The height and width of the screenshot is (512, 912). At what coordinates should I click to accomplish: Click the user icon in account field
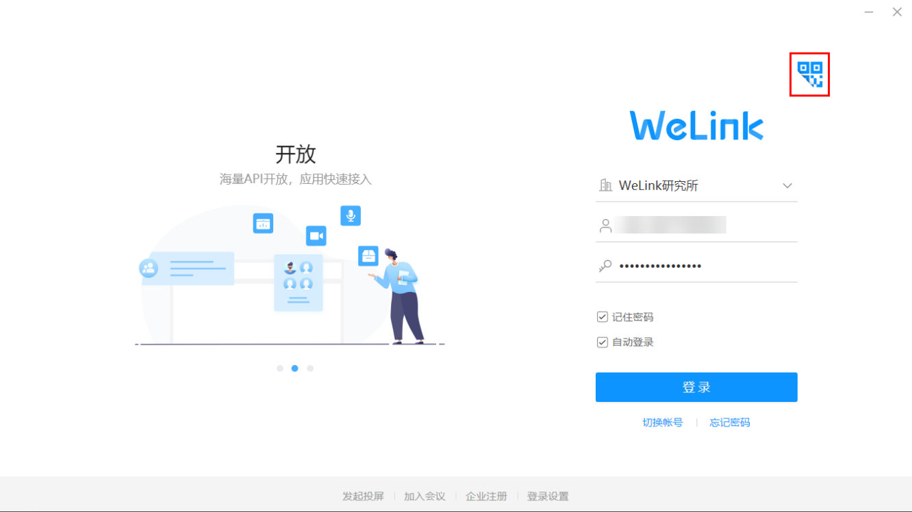[605, 226]
